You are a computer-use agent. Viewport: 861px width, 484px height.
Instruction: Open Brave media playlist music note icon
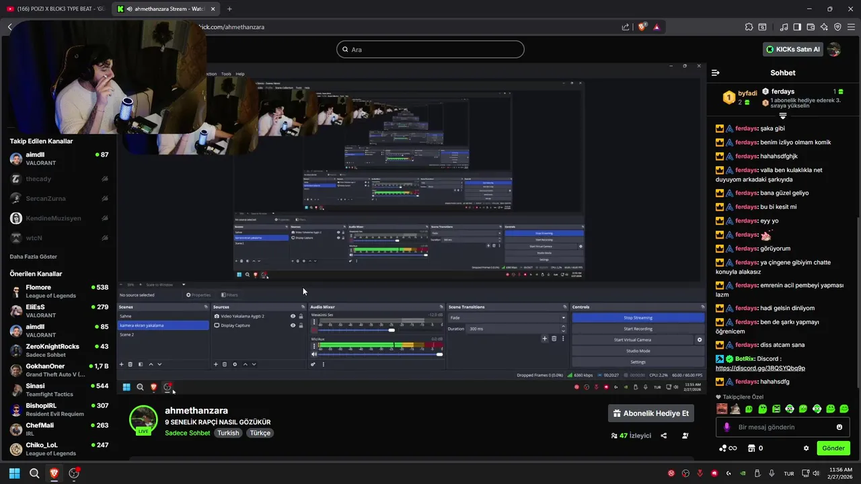pos(784,27)
